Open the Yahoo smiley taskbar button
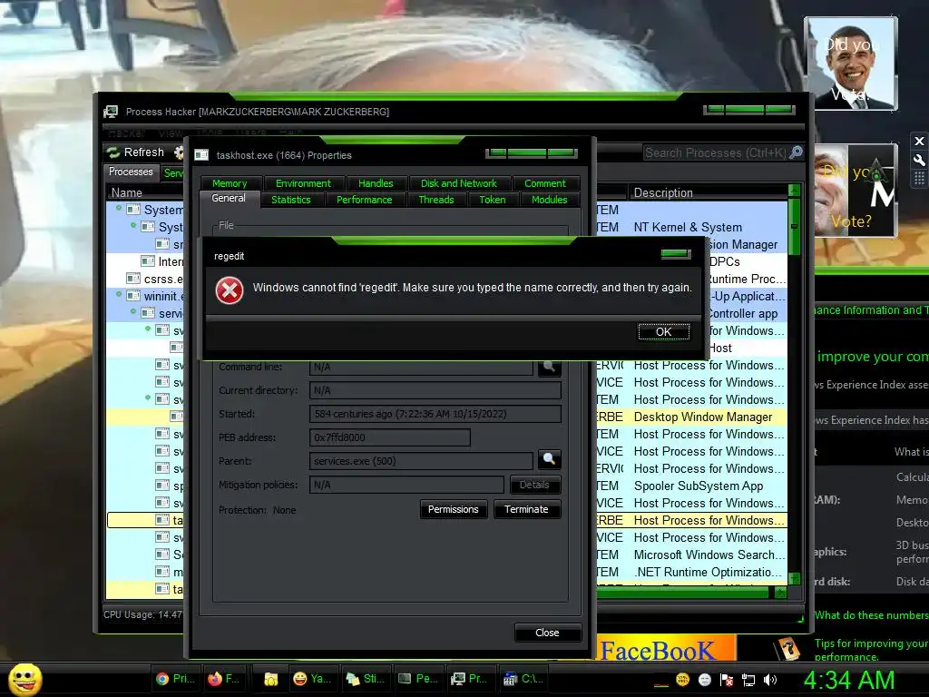 (x=312, y=679)
